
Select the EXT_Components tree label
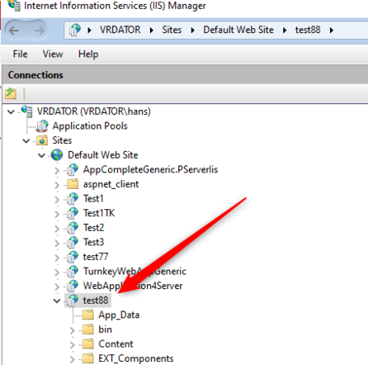136,358
